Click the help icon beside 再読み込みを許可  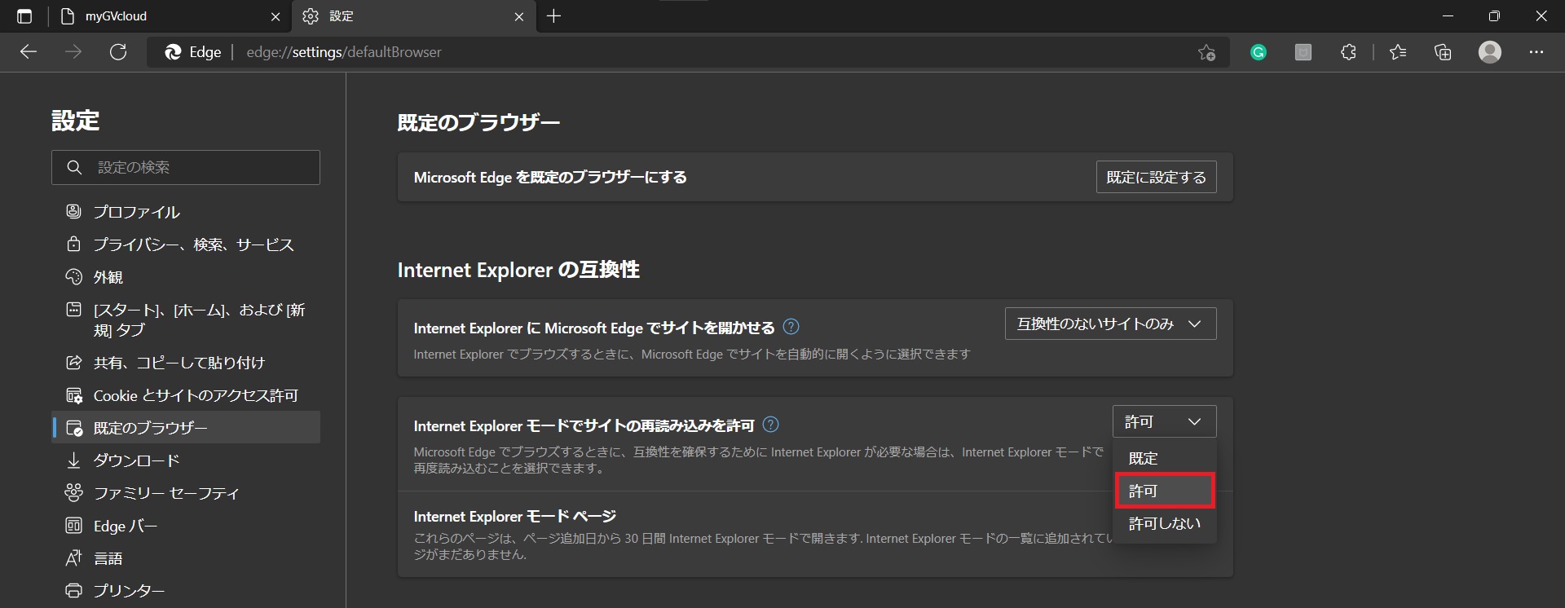770,425
